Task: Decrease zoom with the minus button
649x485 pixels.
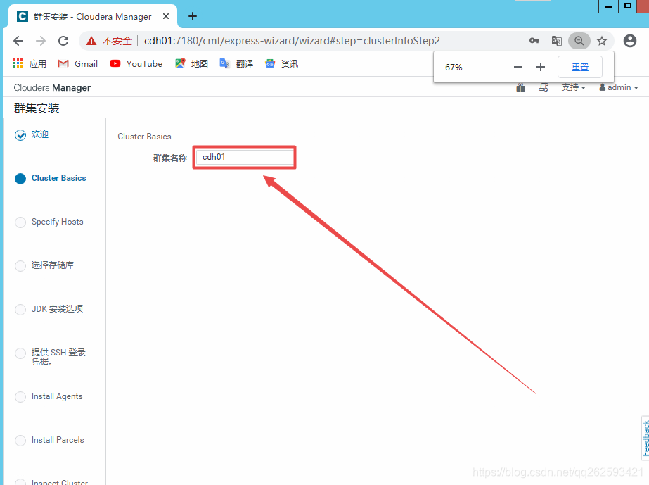Action: tap(518, 67)
